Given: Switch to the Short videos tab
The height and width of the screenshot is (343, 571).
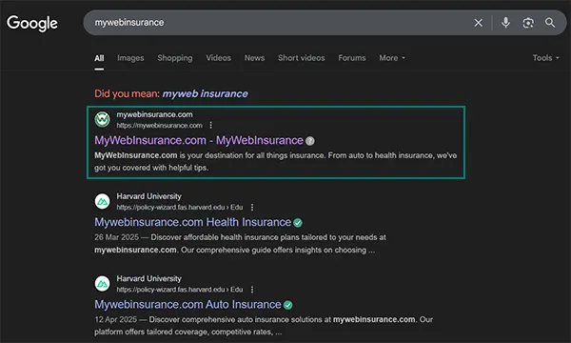Looking at the screenshot, I should tap(301, 58).
